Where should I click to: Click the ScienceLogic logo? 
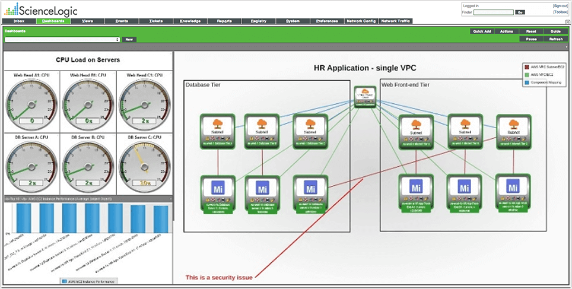(x=41, y=9)
